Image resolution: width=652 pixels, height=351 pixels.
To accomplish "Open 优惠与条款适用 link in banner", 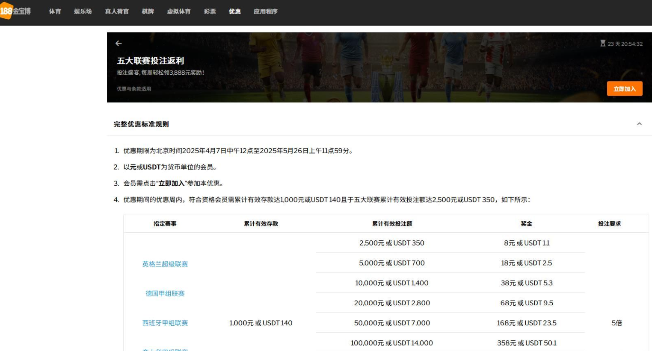I will click(x=134, y=89).
